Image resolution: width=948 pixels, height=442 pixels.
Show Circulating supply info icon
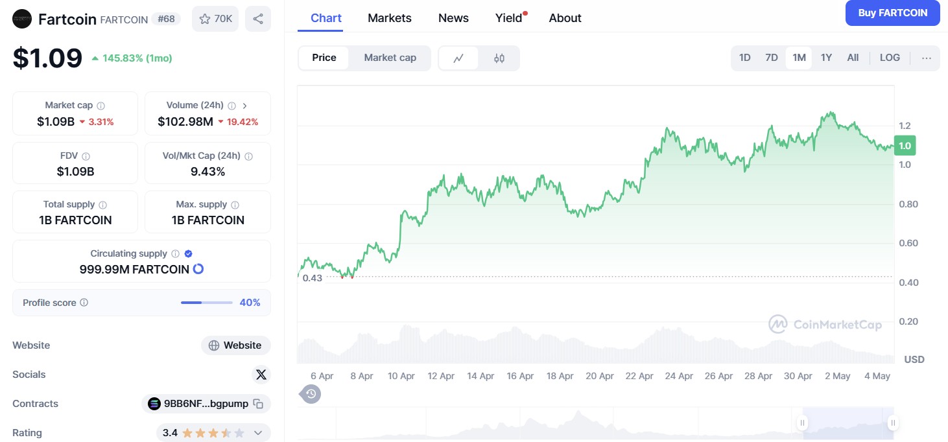(176, 254)
